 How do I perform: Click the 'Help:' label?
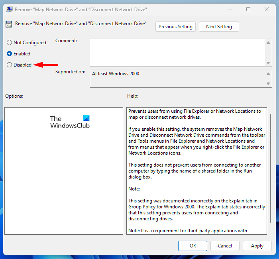[x=133, y=96]
